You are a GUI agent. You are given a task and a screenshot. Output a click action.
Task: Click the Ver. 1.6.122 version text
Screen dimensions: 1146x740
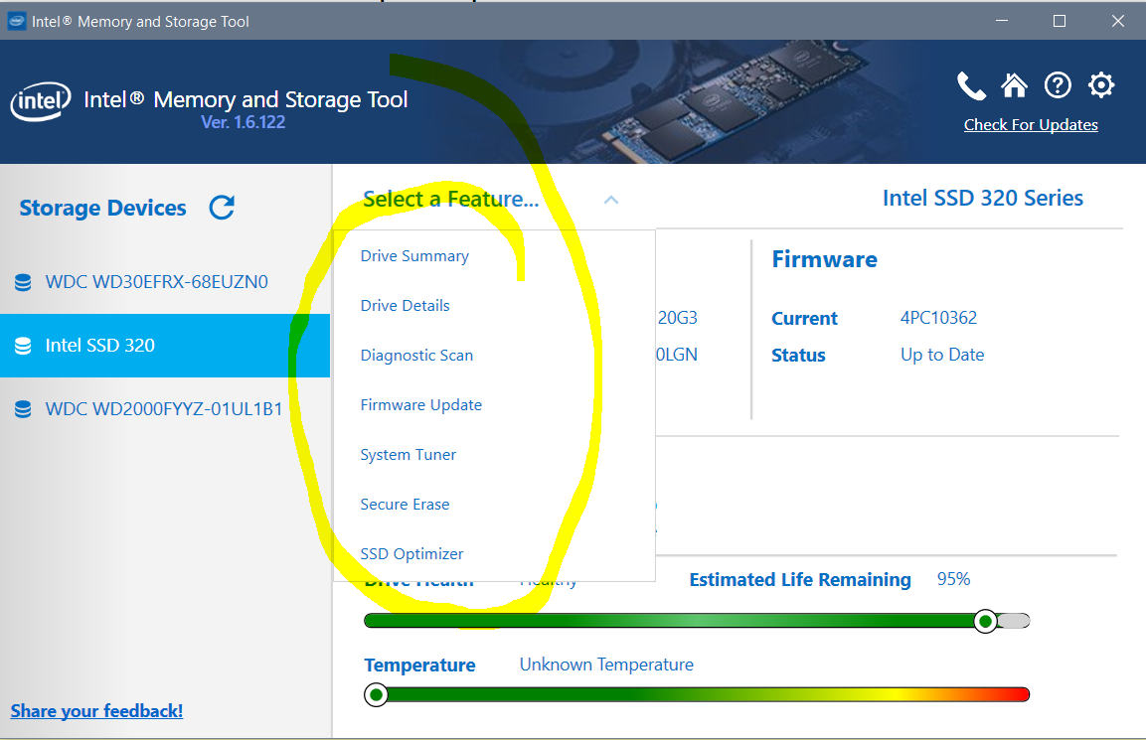[x=244, y=122]
